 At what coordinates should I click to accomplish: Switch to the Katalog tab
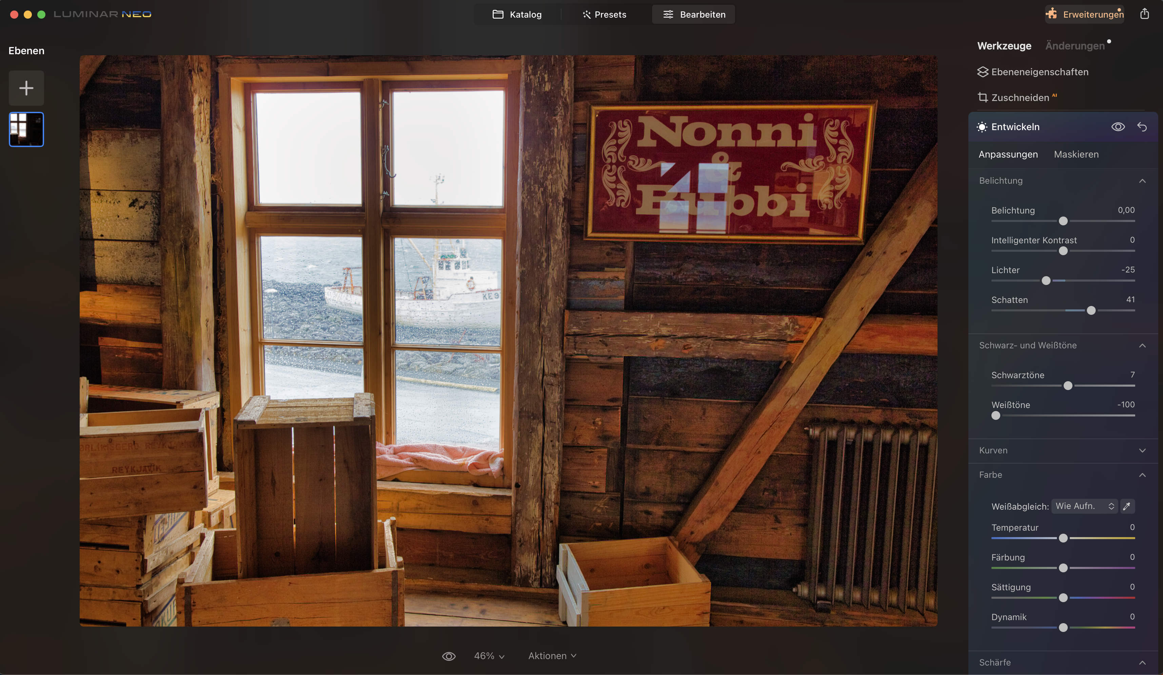(517, 14)
